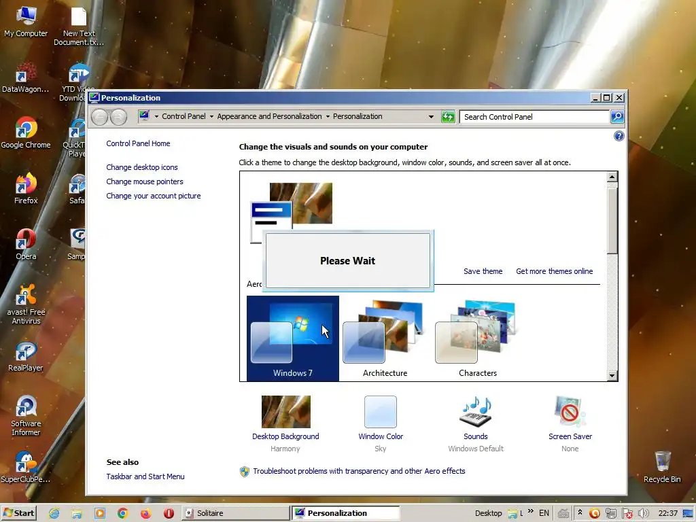Select the Architecture theme

pos(385,338)
